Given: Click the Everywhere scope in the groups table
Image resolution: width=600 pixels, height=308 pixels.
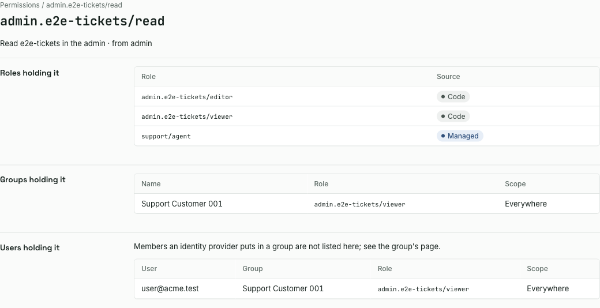Looking at the screenshot, I should click(x=526, y=204).
